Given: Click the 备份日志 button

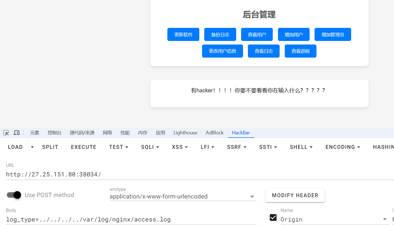Looking at the screenshot, I should coord(220,35).
